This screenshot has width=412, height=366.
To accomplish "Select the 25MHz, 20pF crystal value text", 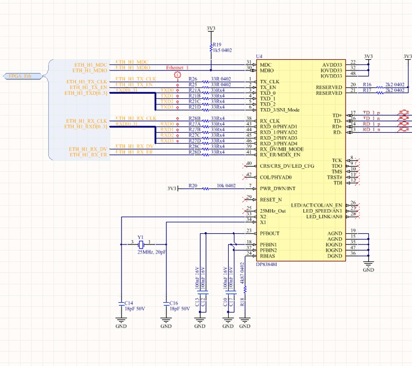I will pyautogui.click(x=151, y=252).
